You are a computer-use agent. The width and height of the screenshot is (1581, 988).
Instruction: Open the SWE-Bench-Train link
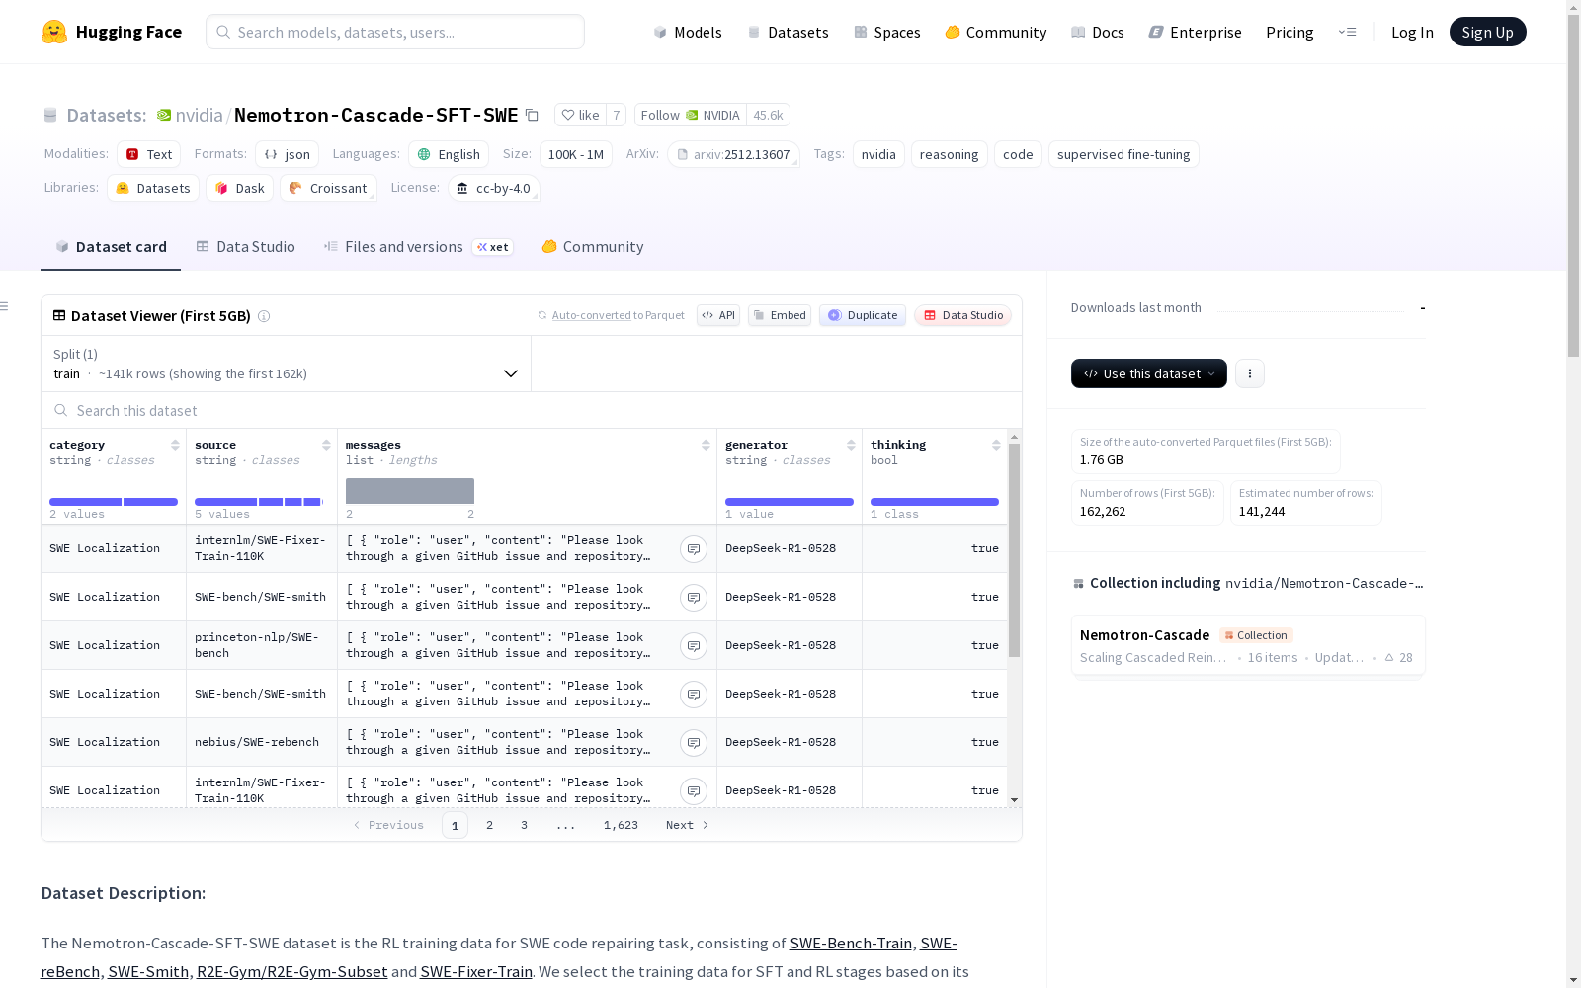coord(851,944)
